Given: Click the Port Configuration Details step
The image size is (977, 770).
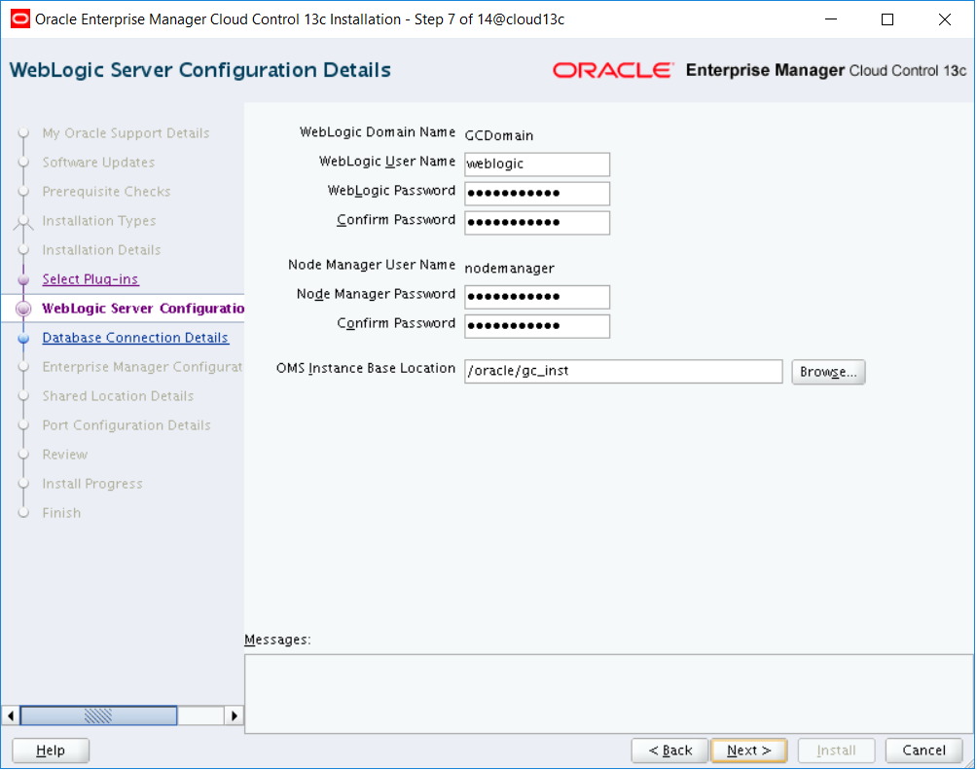Looking at the screenshot, I should coord(127,425).
